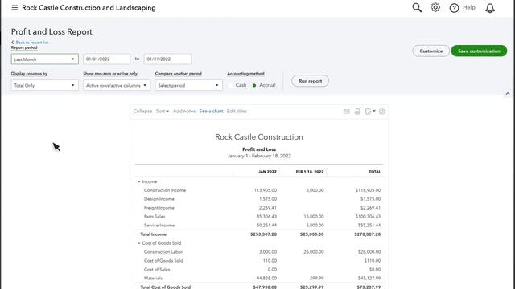This screenshot has height=289, width=515.
Task: Open the Sort dropdown
Action: point(163,111)
